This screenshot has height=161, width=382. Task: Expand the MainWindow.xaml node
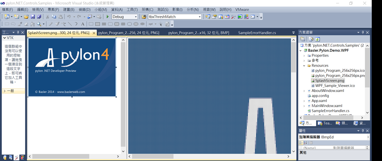click(x=304, y=106)
